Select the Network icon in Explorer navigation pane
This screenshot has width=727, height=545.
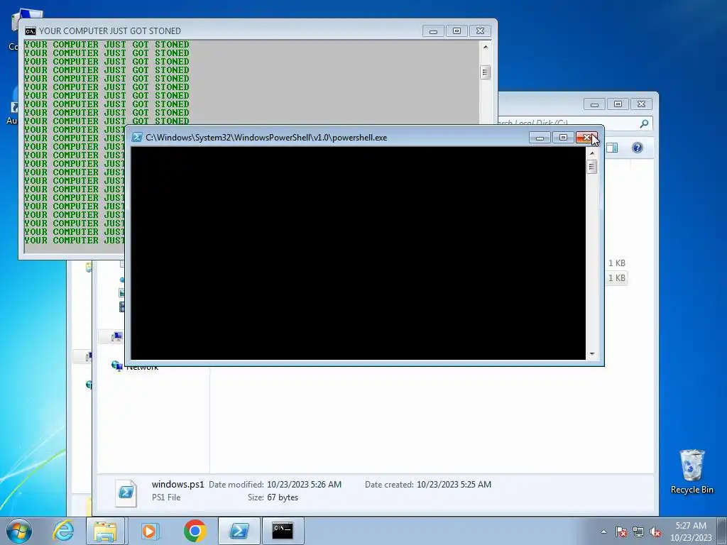pos(117,365)
